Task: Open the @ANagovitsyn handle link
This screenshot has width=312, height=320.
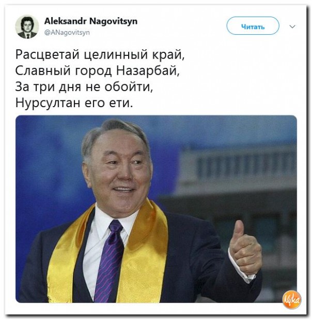Action: coord(67,33)
